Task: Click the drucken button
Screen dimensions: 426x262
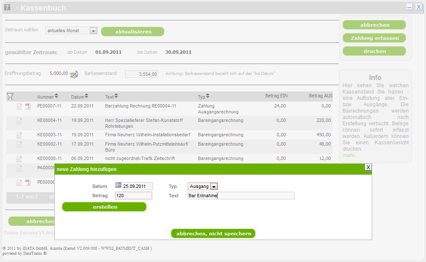Action: (x=374, y=51)
